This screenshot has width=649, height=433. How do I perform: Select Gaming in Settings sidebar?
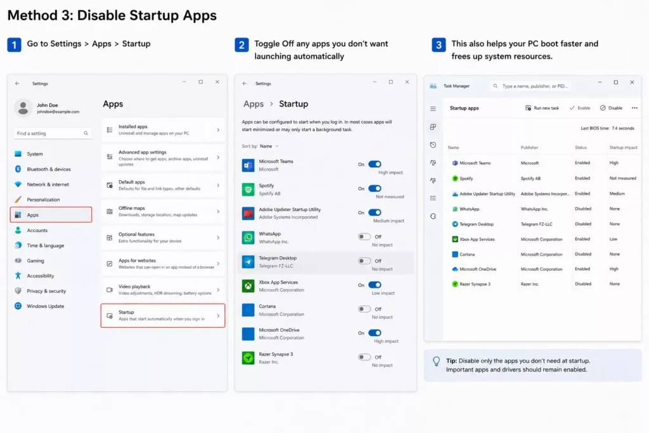(x=51, y=261)
